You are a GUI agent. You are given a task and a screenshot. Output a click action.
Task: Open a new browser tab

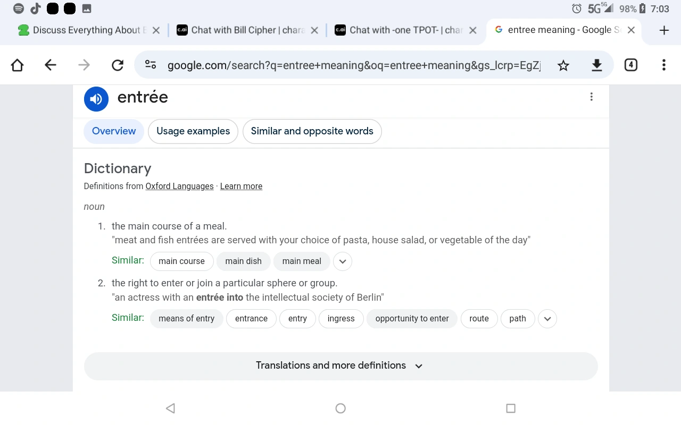[663, 30]
